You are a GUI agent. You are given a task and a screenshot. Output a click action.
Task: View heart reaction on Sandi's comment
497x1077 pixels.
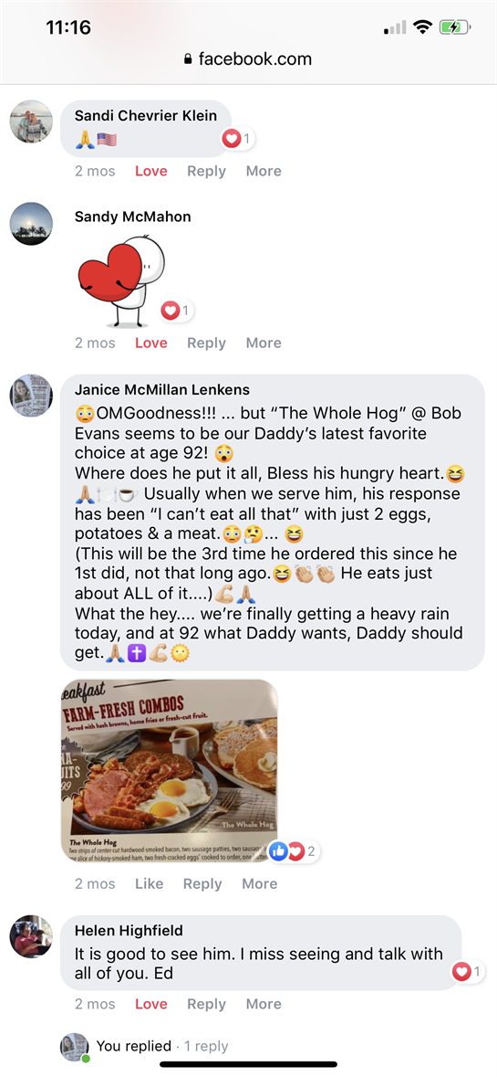pyautogui.click(x=238, y=140)
